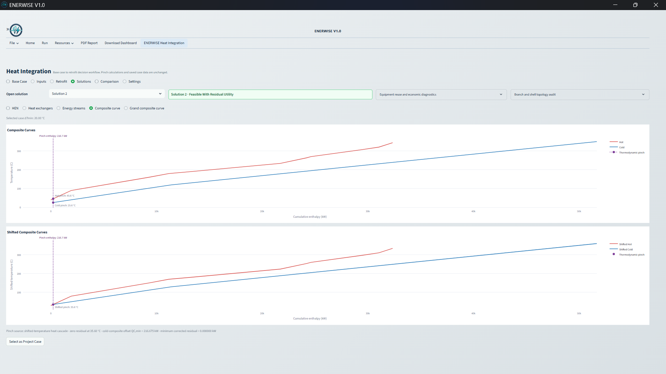
Task: Click the Shifted Composite Curves title
Action: click(27, 232)
